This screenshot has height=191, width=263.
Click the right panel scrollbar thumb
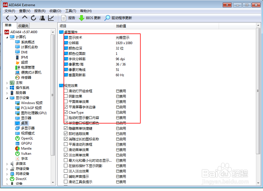point(258,91)
